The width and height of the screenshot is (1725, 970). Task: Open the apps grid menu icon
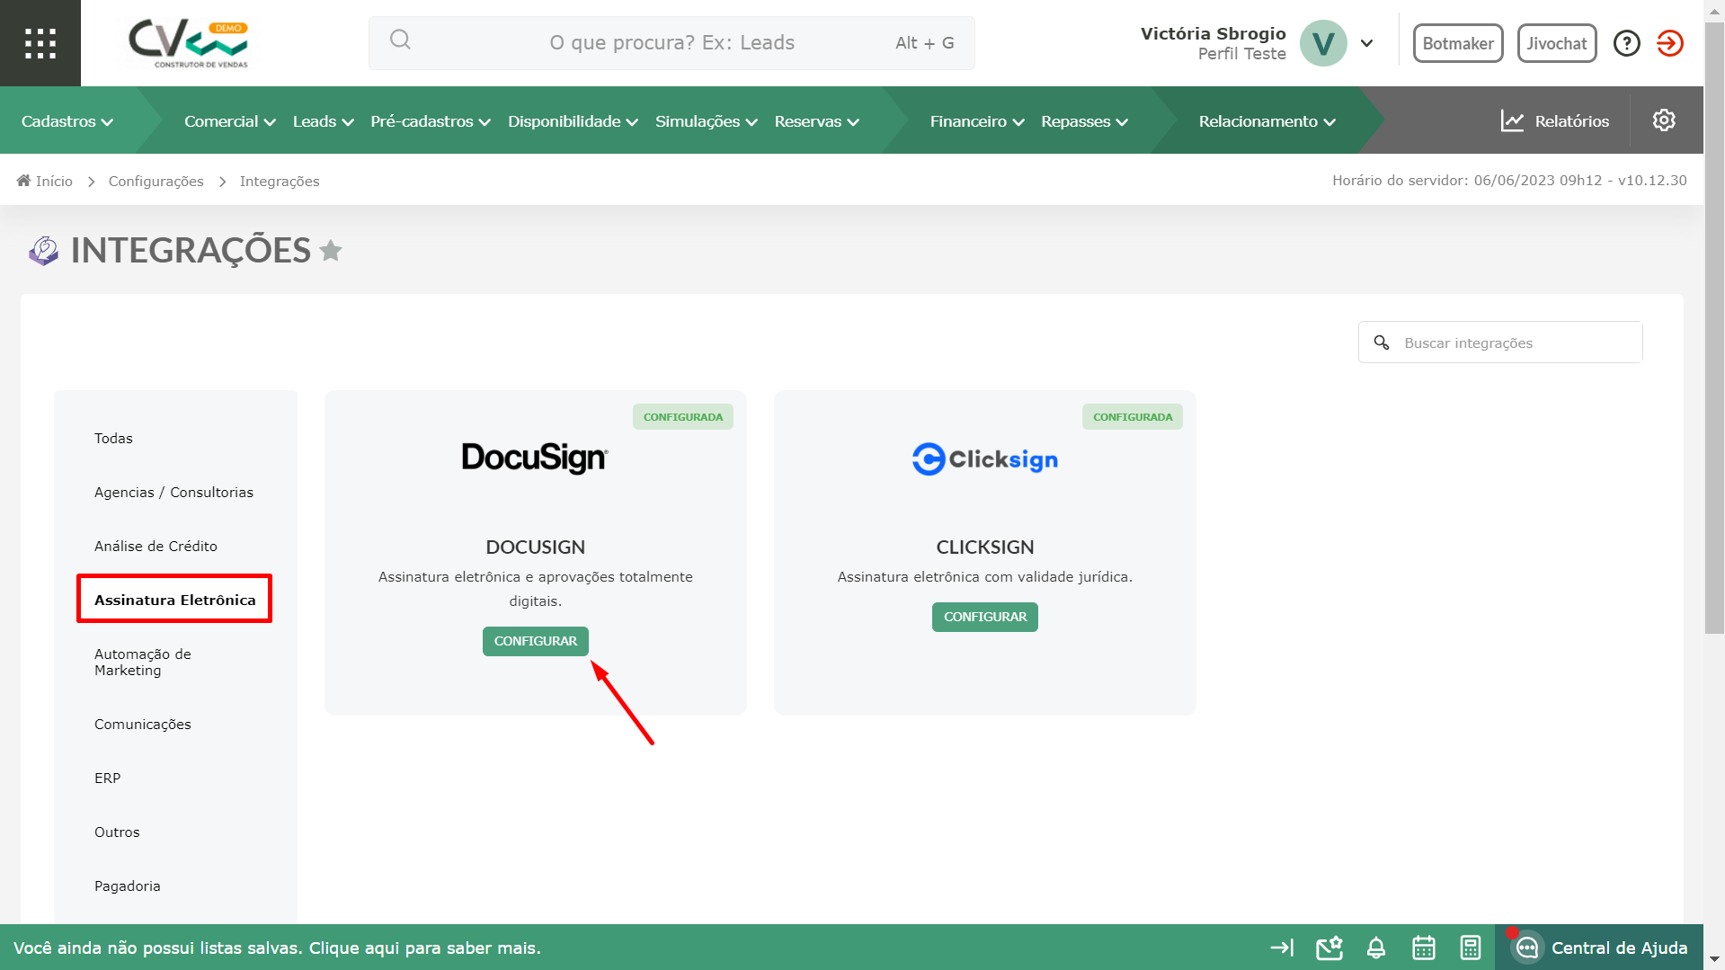(x=40, y=43)
